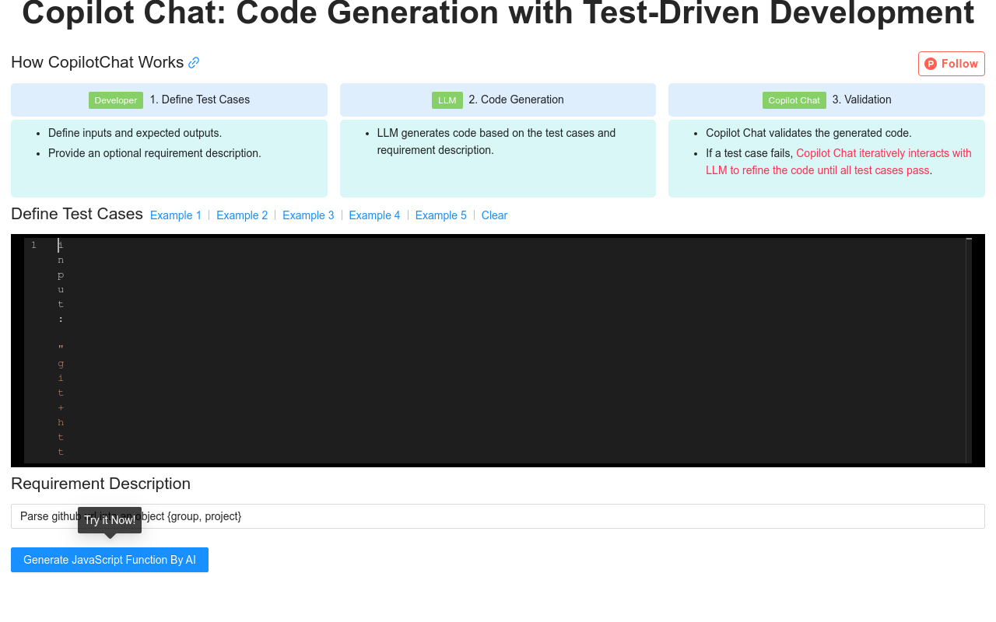Click Generate JavaScript Function By AI
Screen dimensions: 996x622
tap(110, 560)
